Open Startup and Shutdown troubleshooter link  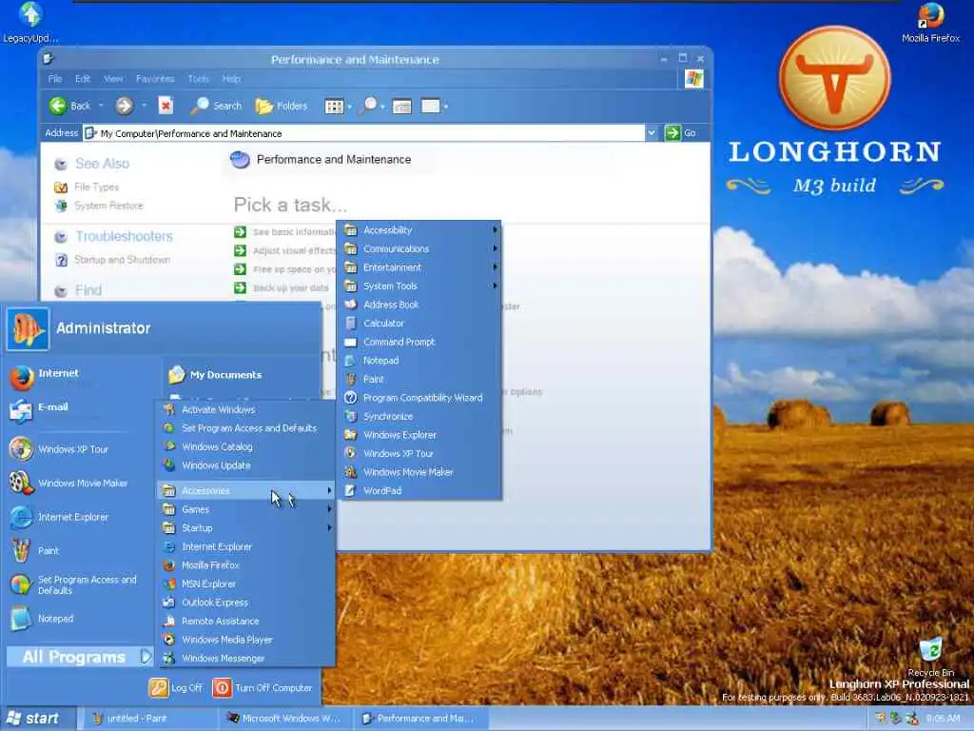122,260
